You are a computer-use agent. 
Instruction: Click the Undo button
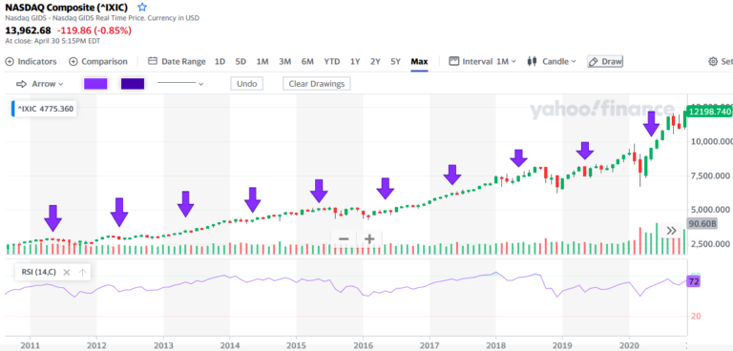tap(247, 84)
